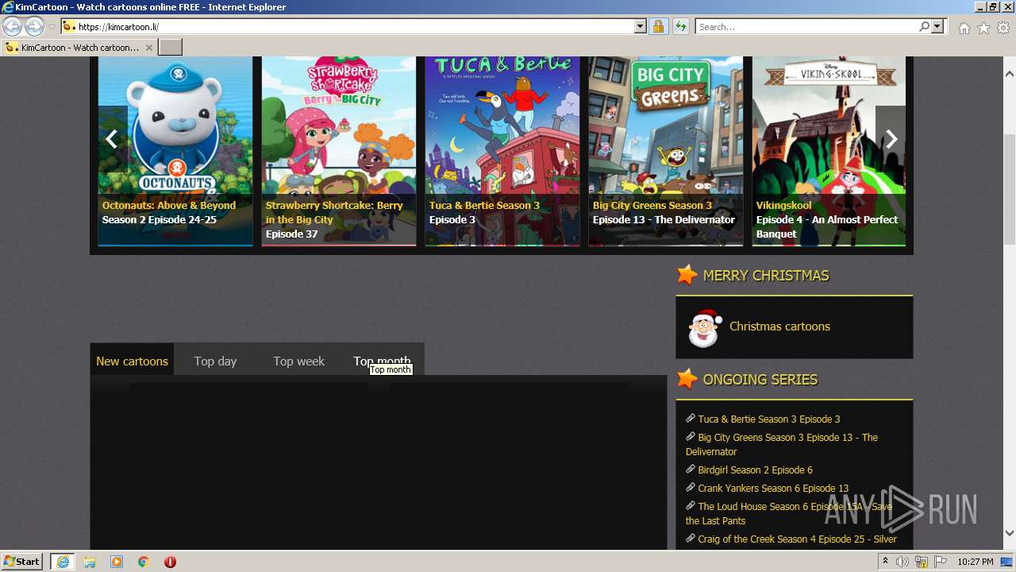This screenshot has height=572, width=1016.
Task: Click the scrollbar up arrow
Action: coord(1010,74)
